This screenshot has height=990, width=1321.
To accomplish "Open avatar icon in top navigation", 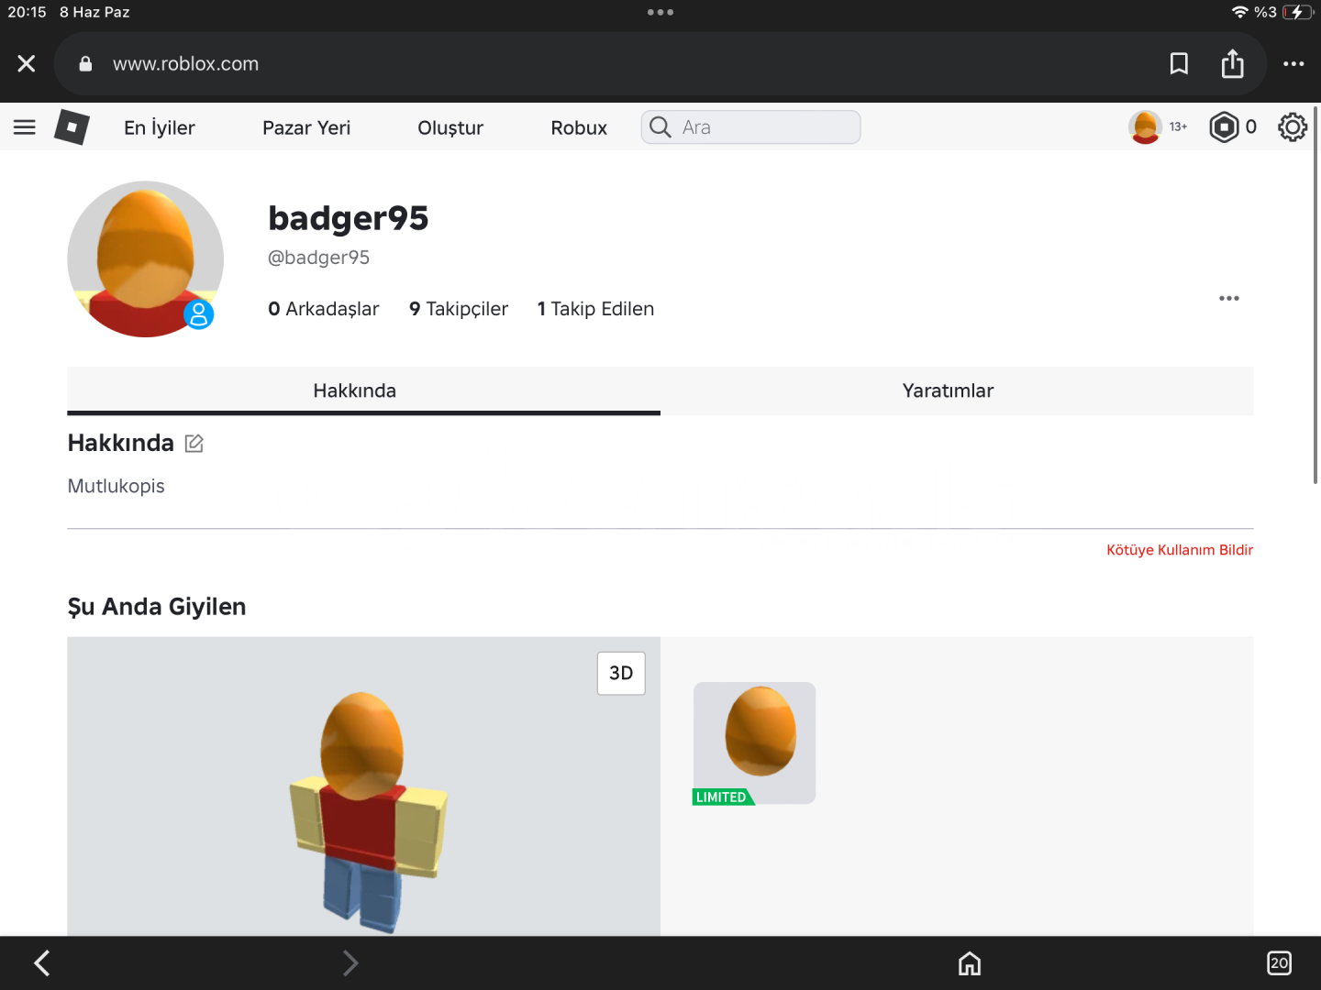I will (x=1145, y=127).
